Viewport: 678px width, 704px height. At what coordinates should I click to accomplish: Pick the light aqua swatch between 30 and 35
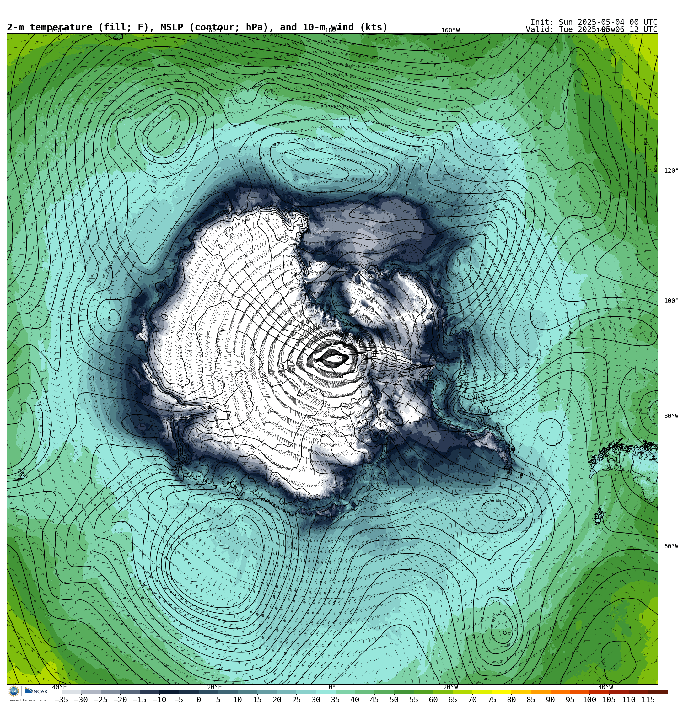326,692
